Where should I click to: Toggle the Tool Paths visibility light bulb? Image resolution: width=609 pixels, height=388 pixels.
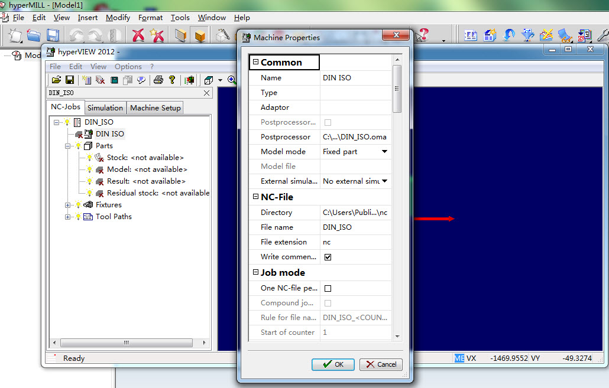79,217
